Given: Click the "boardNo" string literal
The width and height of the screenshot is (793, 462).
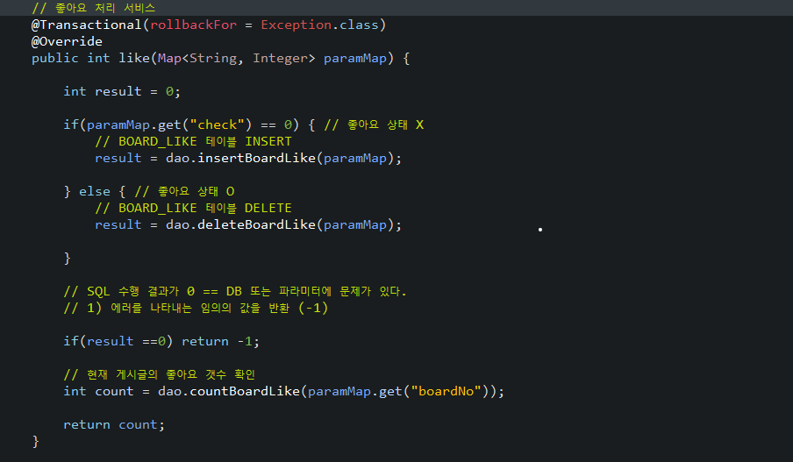Looking at the screenshot, I should 446,392.
